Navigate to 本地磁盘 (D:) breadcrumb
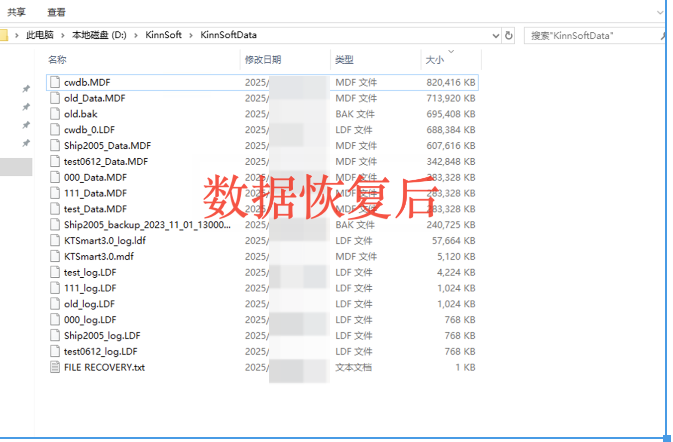 (x=100, y=35)
